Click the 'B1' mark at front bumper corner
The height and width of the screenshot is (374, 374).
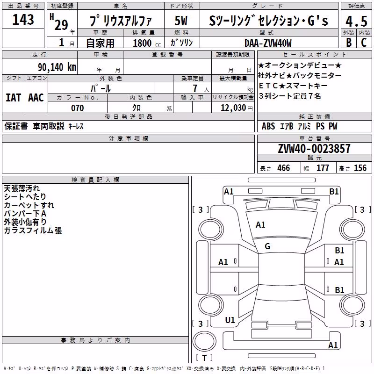point(334,192)
